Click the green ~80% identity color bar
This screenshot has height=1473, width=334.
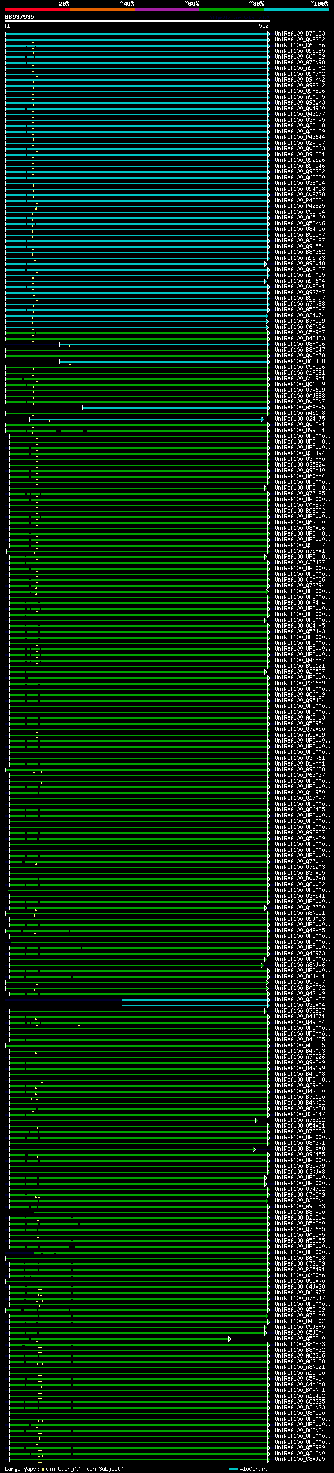point(232,9)
